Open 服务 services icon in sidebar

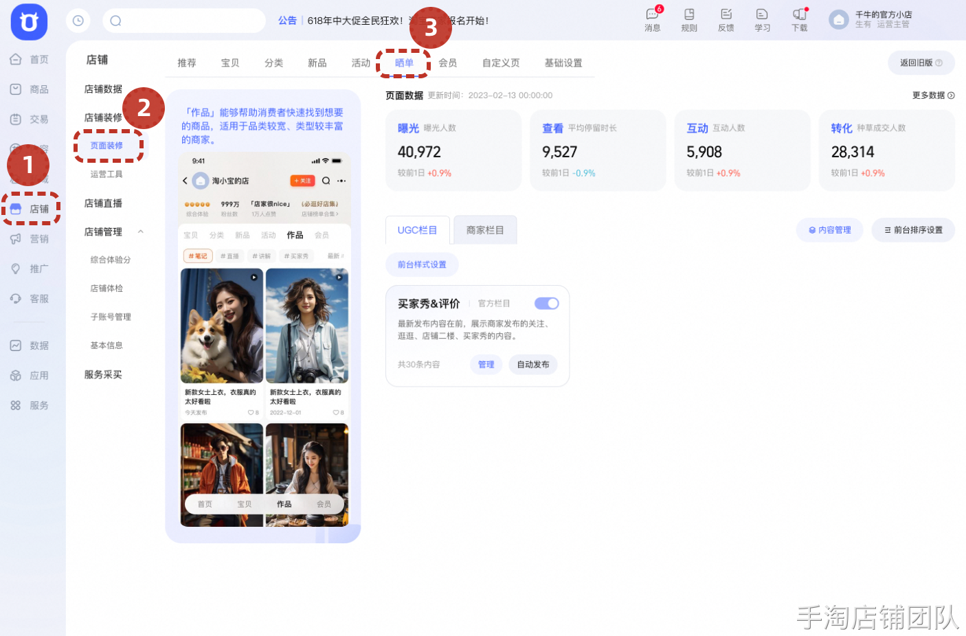(16, 405)
